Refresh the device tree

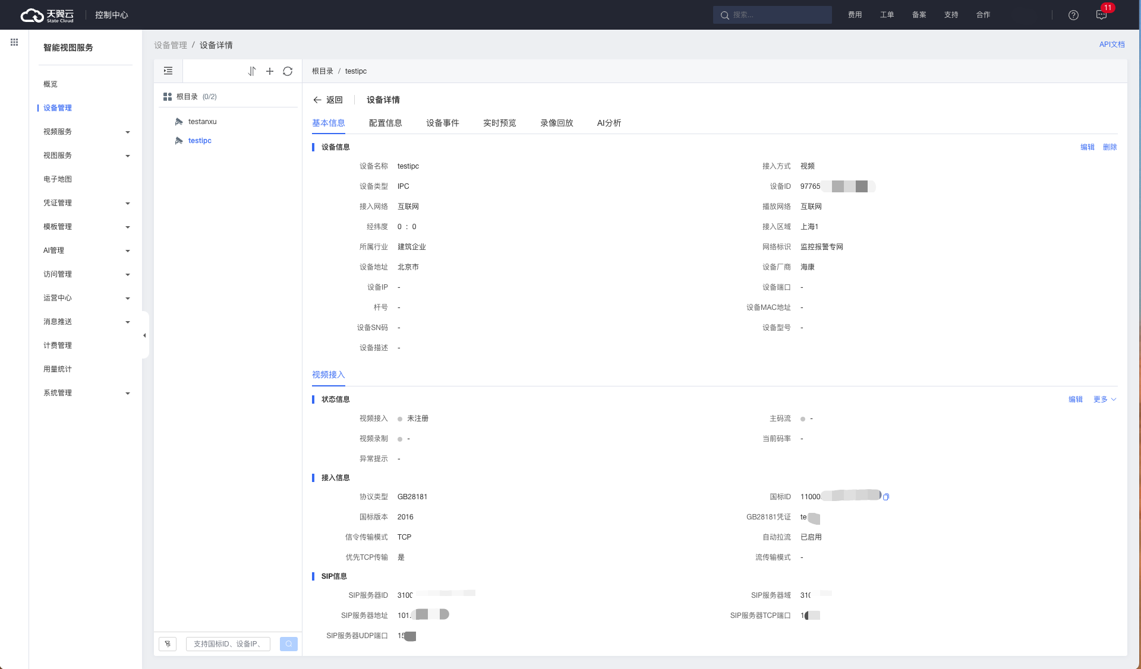[x=288, y=71]
